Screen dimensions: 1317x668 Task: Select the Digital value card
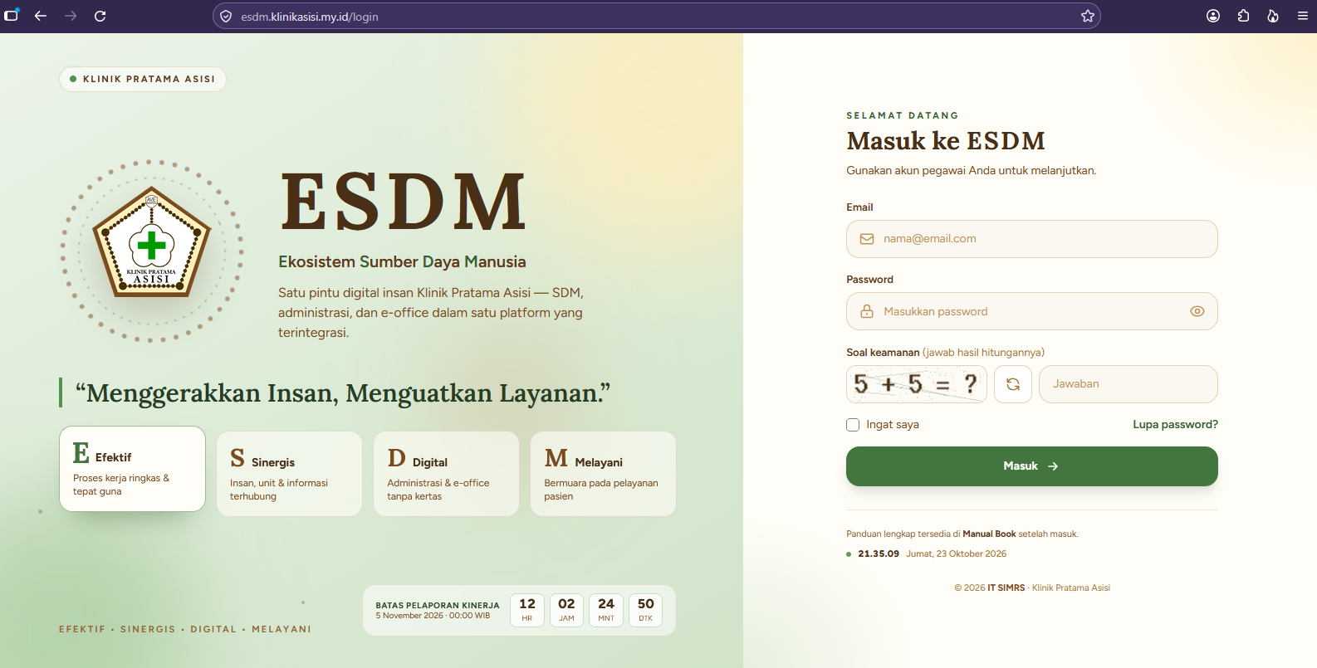point(447,474)
